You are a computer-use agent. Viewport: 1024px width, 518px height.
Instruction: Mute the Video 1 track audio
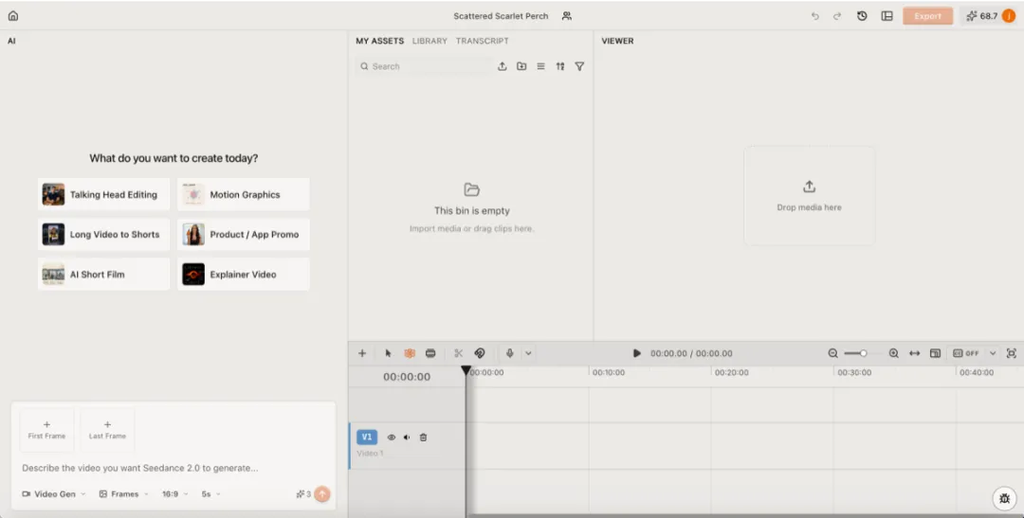coord(407,438)
